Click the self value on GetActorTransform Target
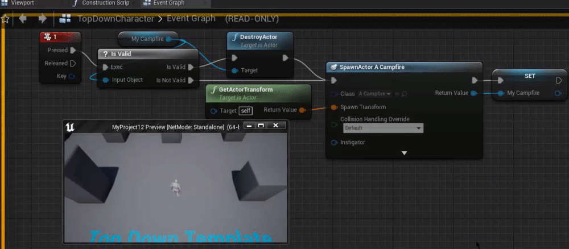This screenshot has width=569, height=249. 246,110
